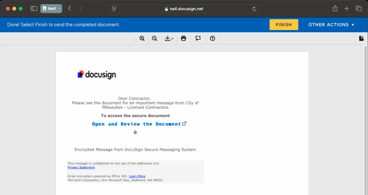The image size is (368, 195).
Task: Open the download options dropdown
Action: pyautogui.click(x=169, y=38)
